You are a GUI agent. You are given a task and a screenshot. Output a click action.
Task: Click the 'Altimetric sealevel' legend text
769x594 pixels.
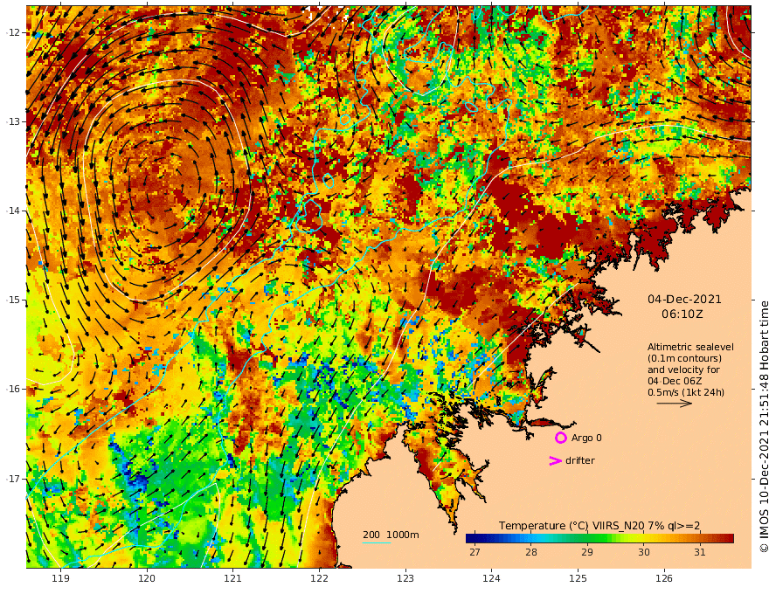(x=690, y=347)
